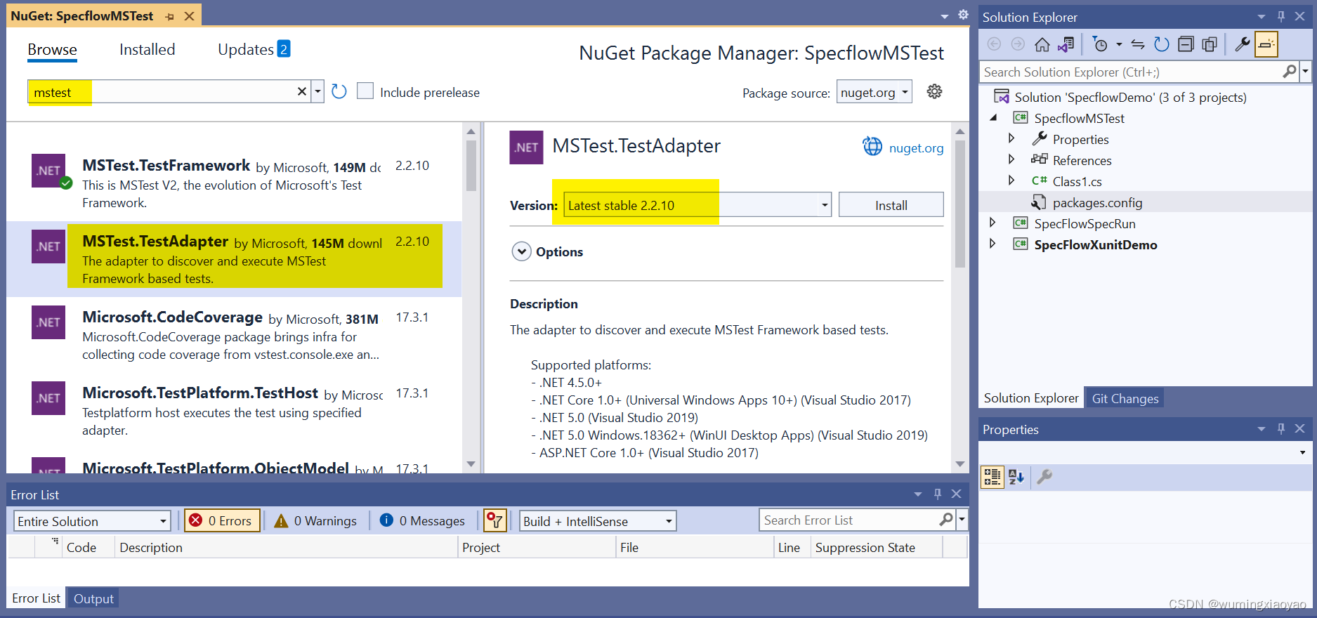Switch to the Output tab
The image size is (1317, 618).
pos(93,598)
